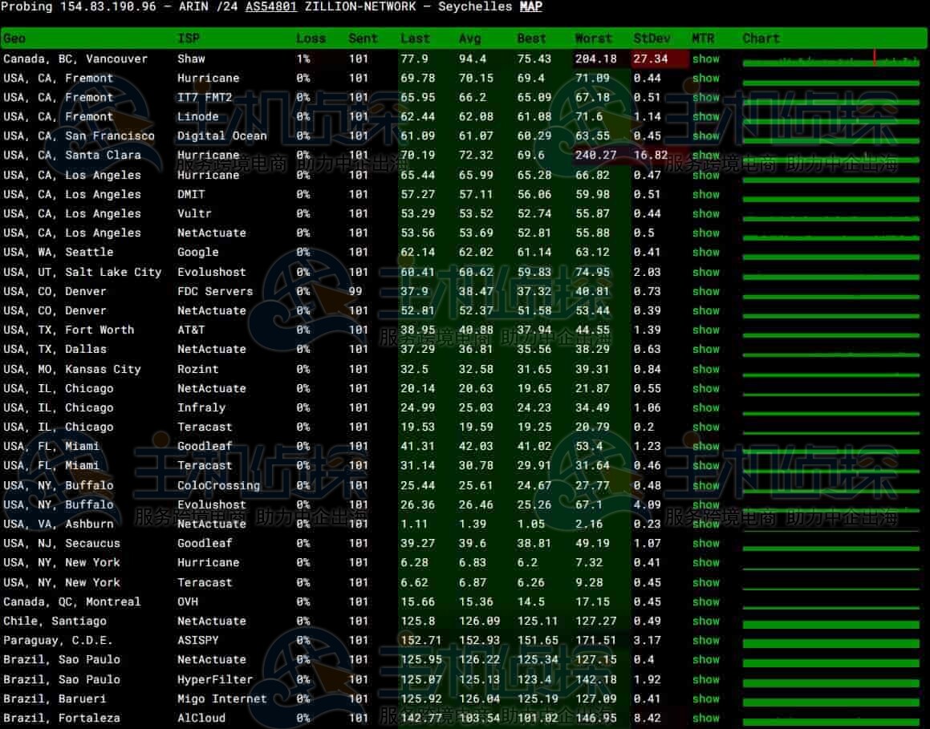Image resolution: width=930 pixels, height=729 pixels.
Task: Click the Avg column header
Action: [470, 38]
